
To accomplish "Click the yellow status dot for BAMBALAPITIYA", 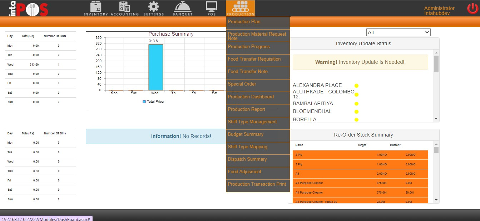I will (x=356, y=104).
